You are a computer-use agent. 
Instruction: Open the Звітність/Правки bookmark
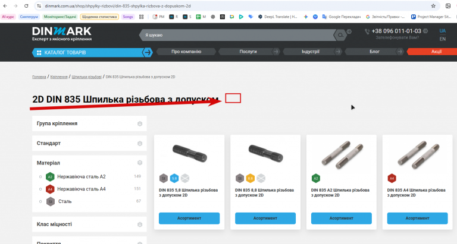(386, 17)
